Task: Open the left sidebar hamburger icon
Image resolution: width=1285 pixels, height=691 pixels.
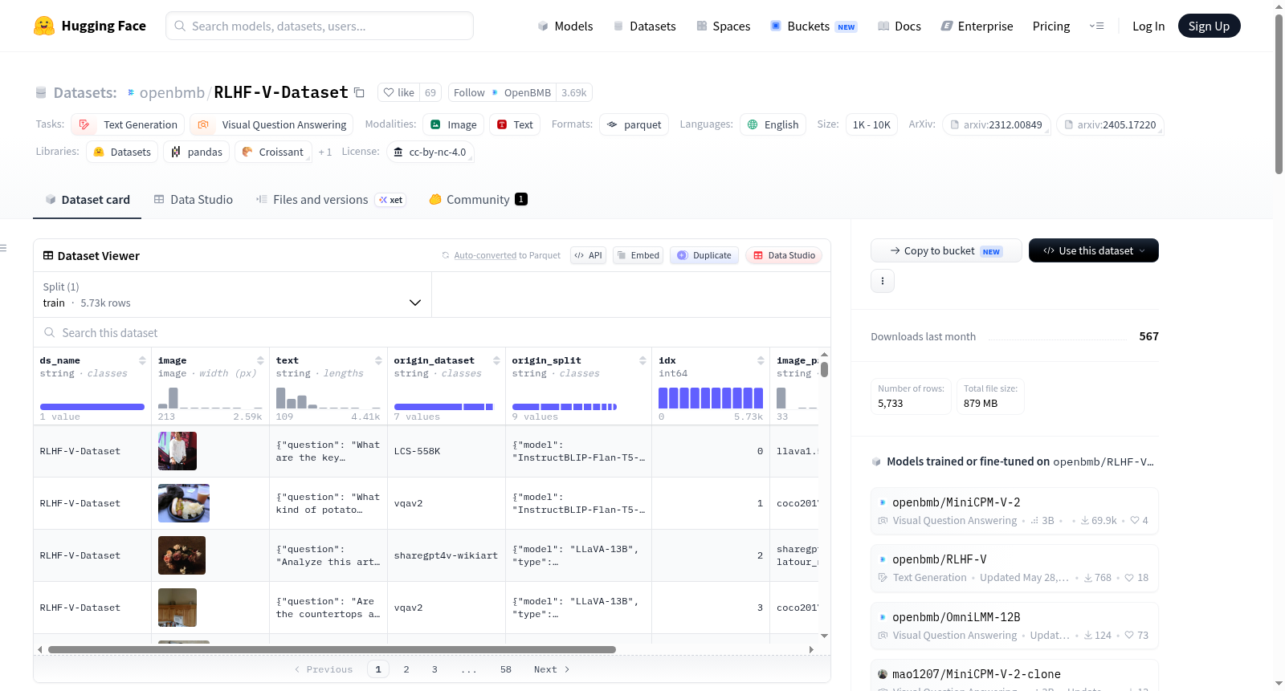Action: [x=3, y=248]
